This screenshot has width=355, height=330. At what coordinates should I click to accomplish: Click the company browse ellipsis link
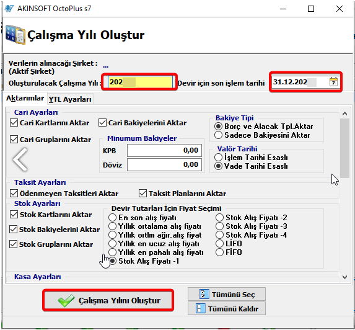105,66
